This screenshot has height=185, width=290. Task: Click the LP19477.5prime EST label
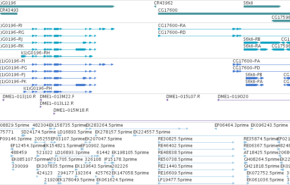coord(175,180)
